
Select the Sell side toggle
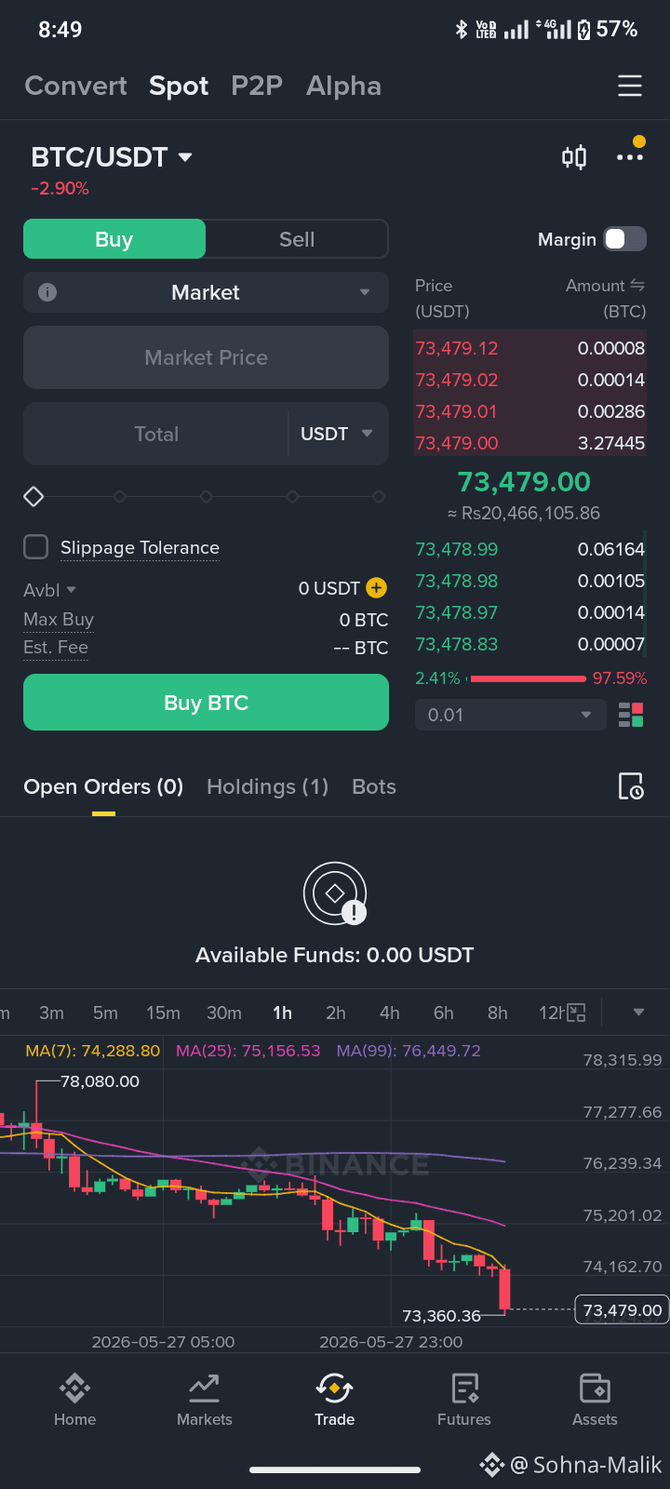coord(297,239)
